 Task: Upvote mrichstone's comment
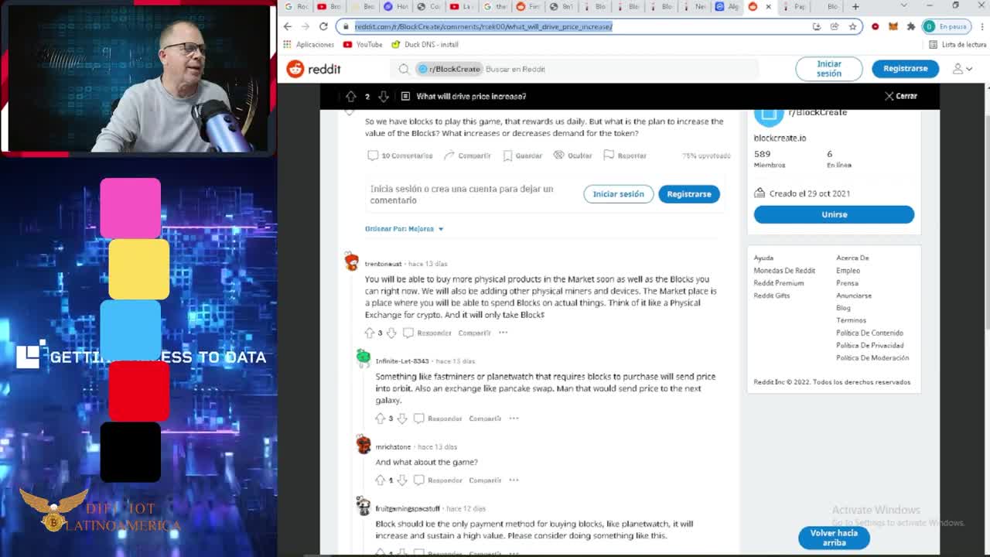click(x=380, y=480)
